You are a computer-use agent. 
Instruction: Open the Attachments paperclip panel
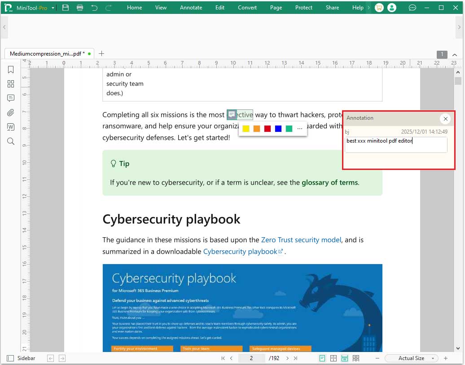[x=11, y=113]
